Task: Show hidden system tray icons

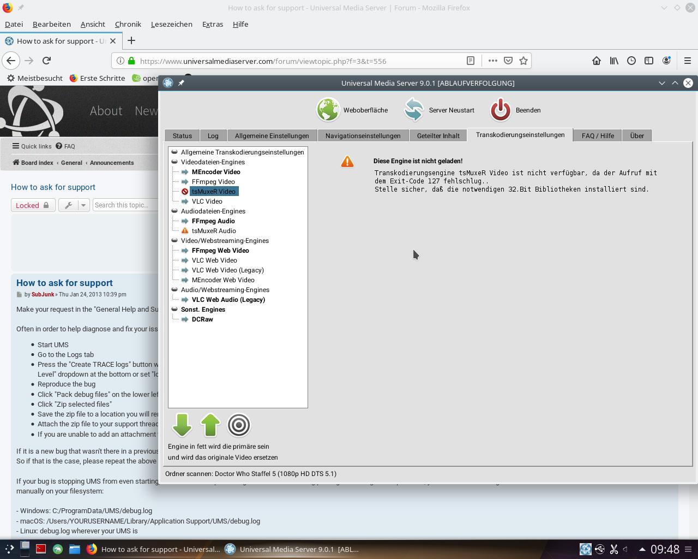Action: [x=642, y=549]
